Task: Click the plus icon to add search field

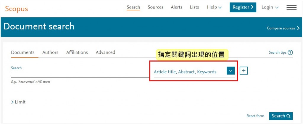Action: (244, 71)
